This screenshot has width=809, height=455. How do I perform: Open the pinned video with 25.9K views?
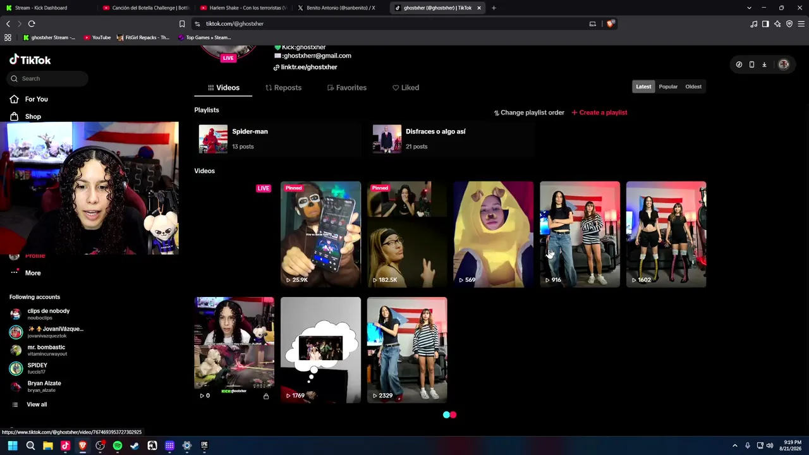(x=320, y=234)
